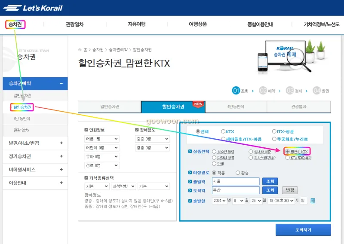Switch to the 4인동반석 tab
Screen dimensions: 344x244
[236, 107]
